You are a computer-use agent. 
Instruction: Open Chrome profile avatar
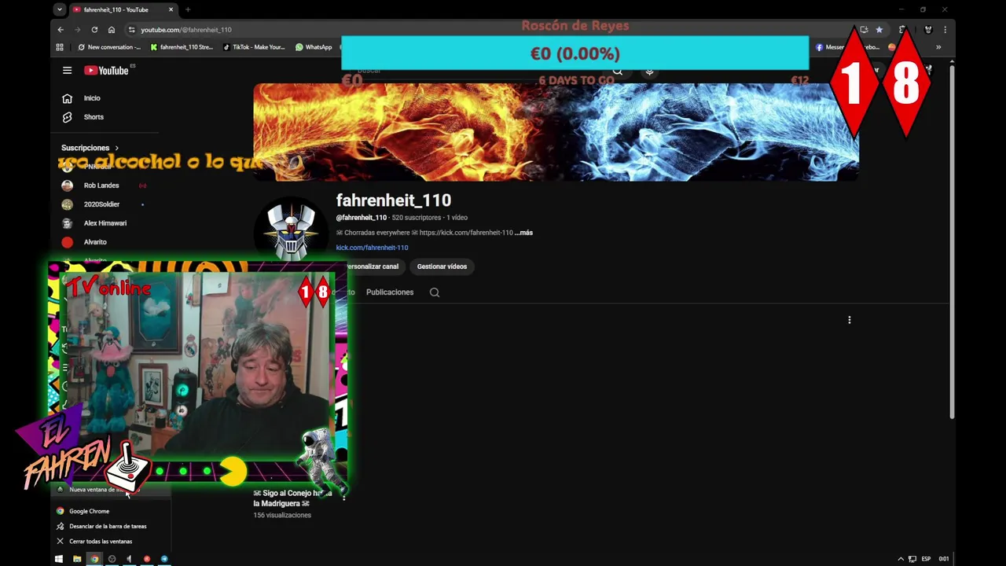[x=928, y=30]
